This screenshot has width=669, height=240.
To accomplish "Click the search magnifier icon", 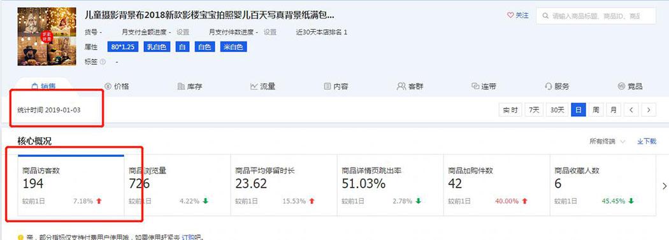I will tap(545, 16).
